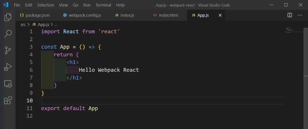
Task: Click the VS Code logo icon
Action: (x=6, y=5)
